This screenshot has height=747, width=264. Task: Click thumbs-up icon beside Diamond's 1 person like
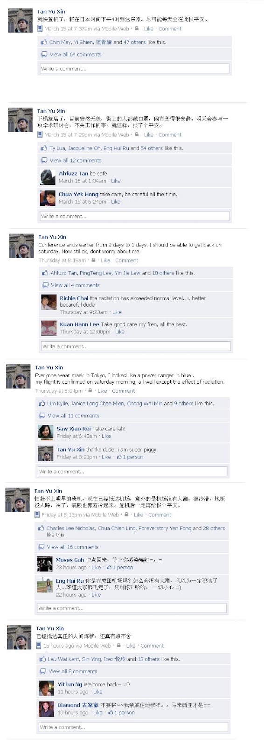tap(111, 712)
